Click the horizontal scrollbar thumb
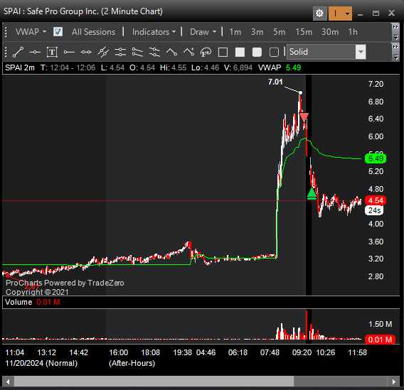 point(154,381)
